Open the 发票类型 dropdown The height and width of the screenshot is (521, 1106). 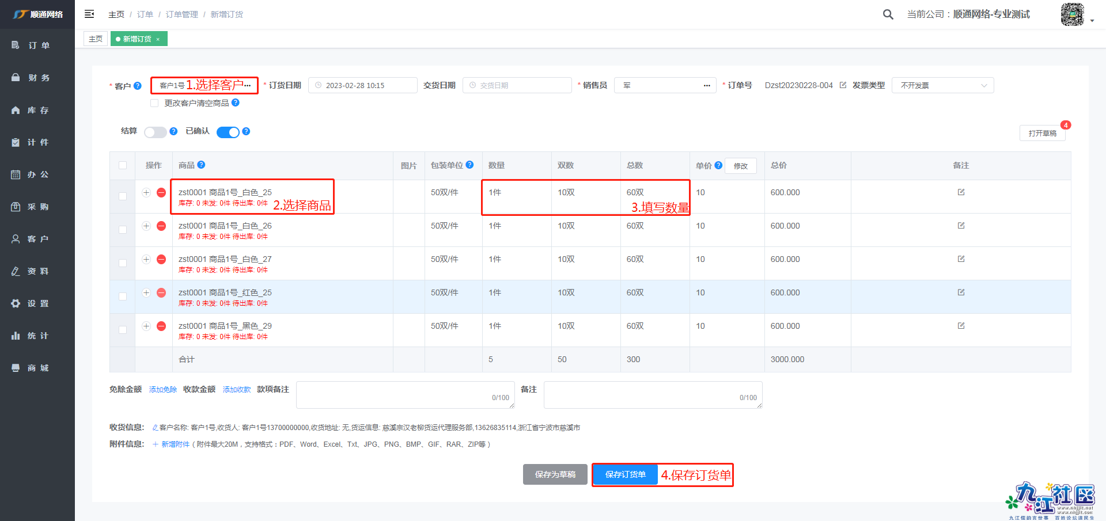942,85
